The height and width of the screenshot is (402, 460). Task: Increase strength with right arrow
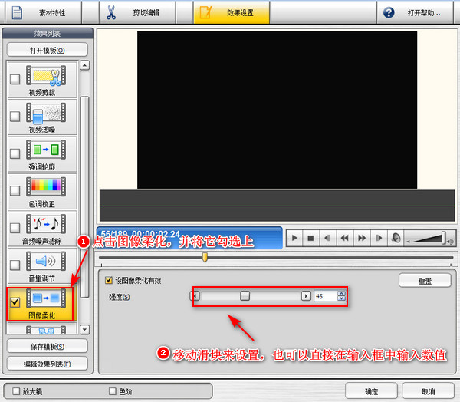click(306, 296)
